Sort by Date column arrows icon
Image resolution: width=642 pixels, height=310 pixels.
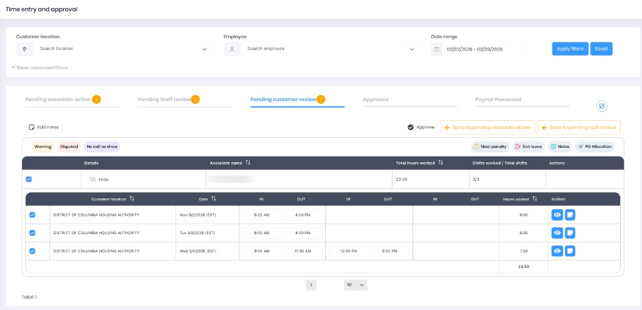point(213,199)
